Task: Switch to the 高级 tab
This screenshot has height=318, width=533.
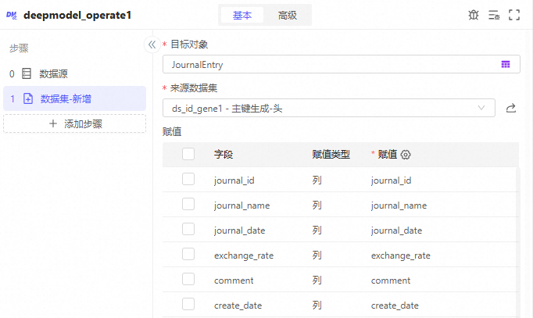Action: [x=288, y=15]
